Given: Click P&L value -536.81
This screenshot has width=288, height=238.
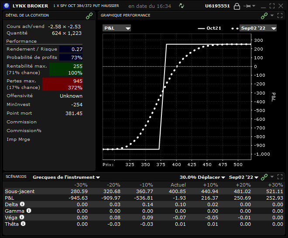Looking at the screenshot, I should [x=143, y=198].
